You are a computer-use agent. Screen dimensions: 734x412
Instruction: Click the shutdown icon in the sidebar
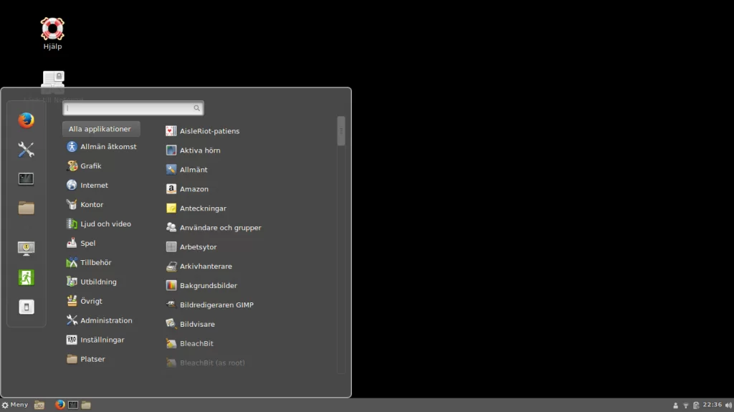[27, 307]
